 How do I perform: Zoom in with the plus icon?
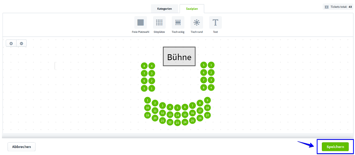tap(11, 44)
